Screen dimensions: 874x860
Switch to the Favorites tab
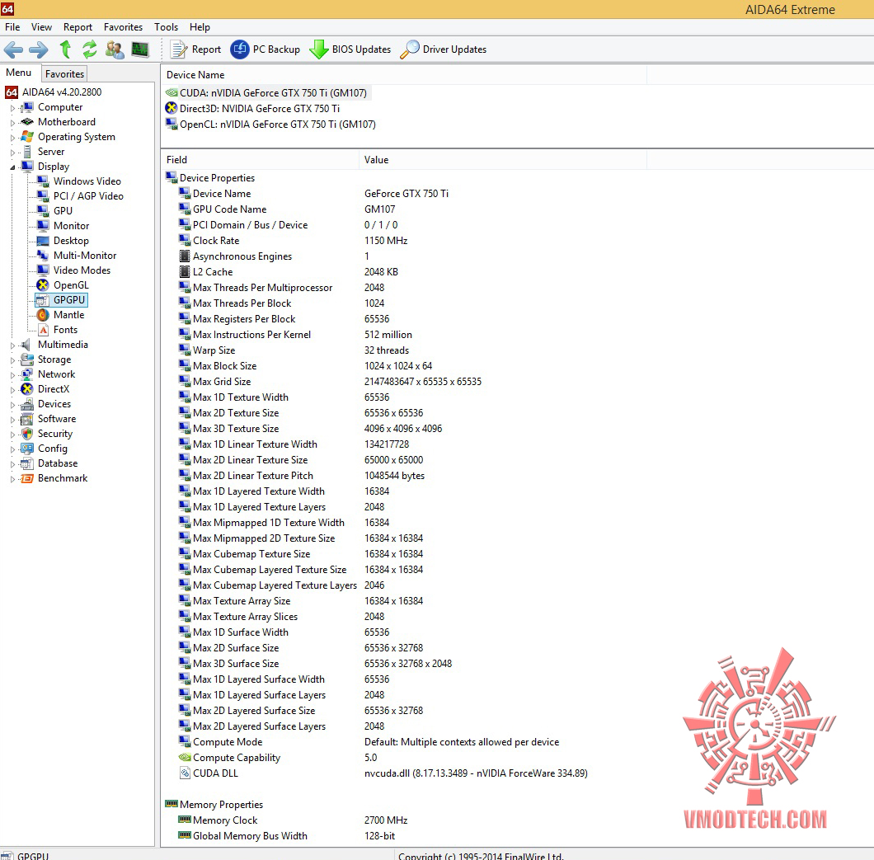(x=64, y=73)
